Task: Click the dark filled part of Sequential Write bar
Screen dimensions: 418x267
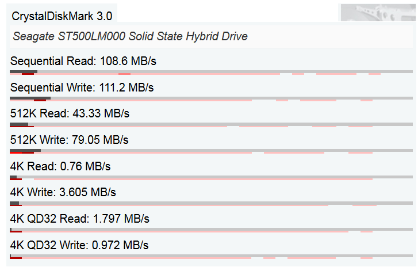Action: 30,98
